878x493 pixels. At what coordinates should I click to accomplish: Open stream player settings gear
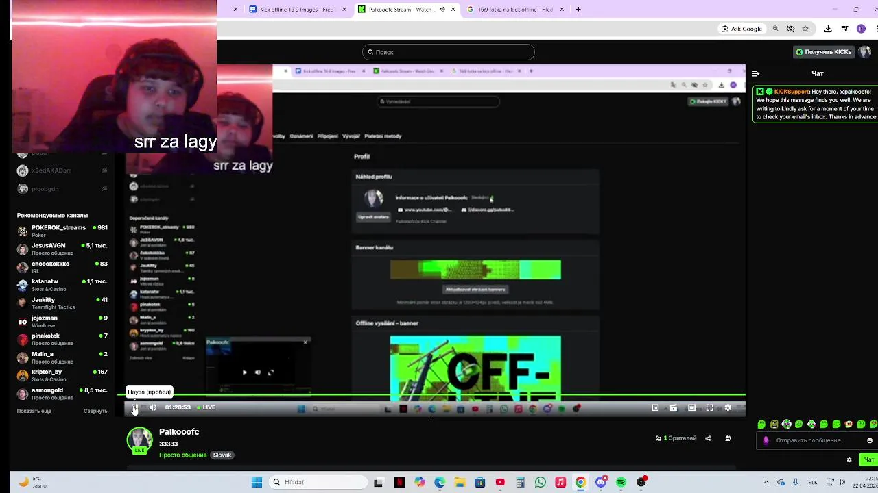(728, 408)
